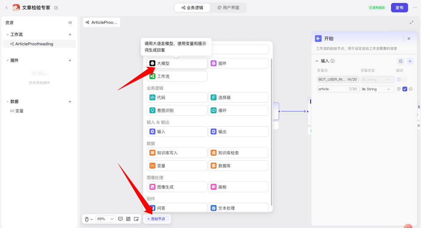Add a 插件 plugin node

point(238,63)
